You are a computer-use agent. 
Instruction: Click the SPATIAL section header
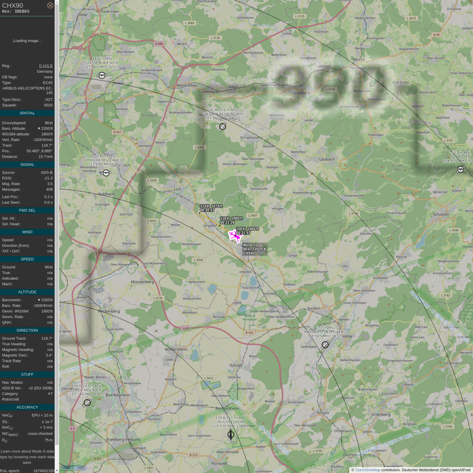tap(27, 113)
